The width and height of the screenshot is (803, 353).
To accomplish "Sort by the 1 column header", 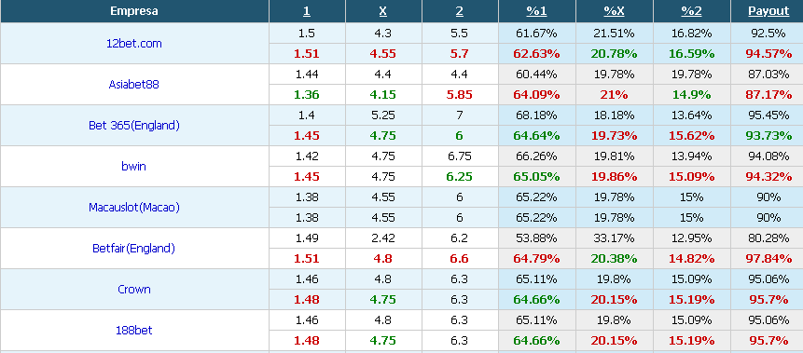I will point(307,11).
